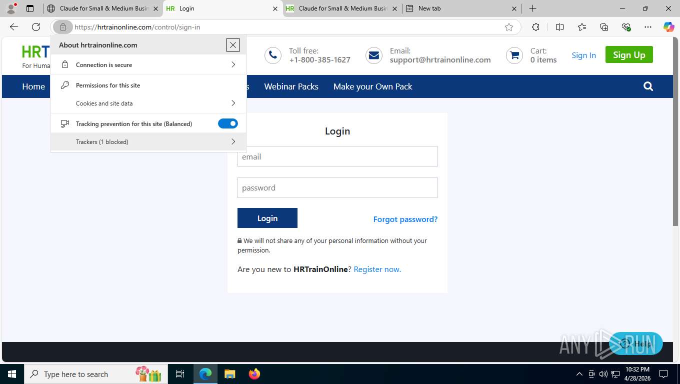Open Collections icon in toolbar
Screen dimensions: 680x384
[x=604, y=27]
